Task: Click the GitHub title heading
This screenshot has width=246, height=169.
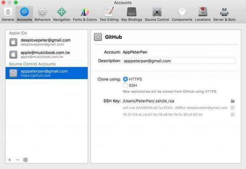Action: [113, 37]
